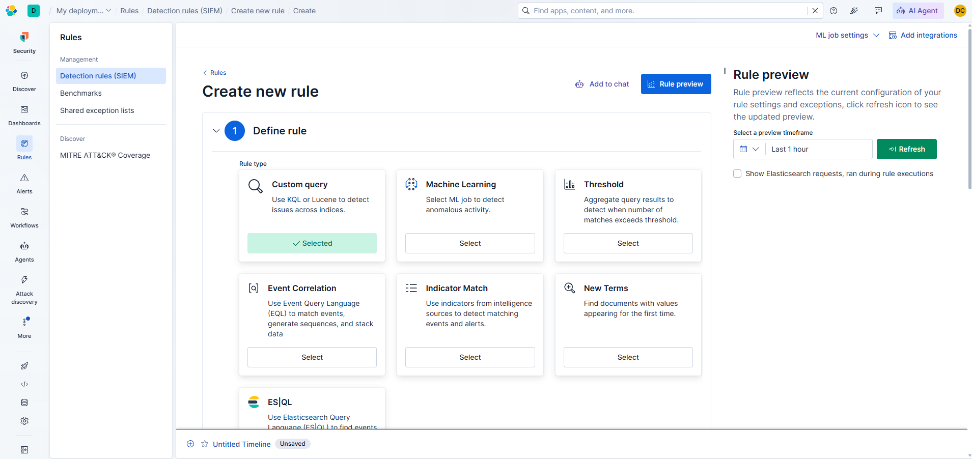The image size is (972, 459).
Task: Go to Discover in the side navigation
Action: coord(24,81)
